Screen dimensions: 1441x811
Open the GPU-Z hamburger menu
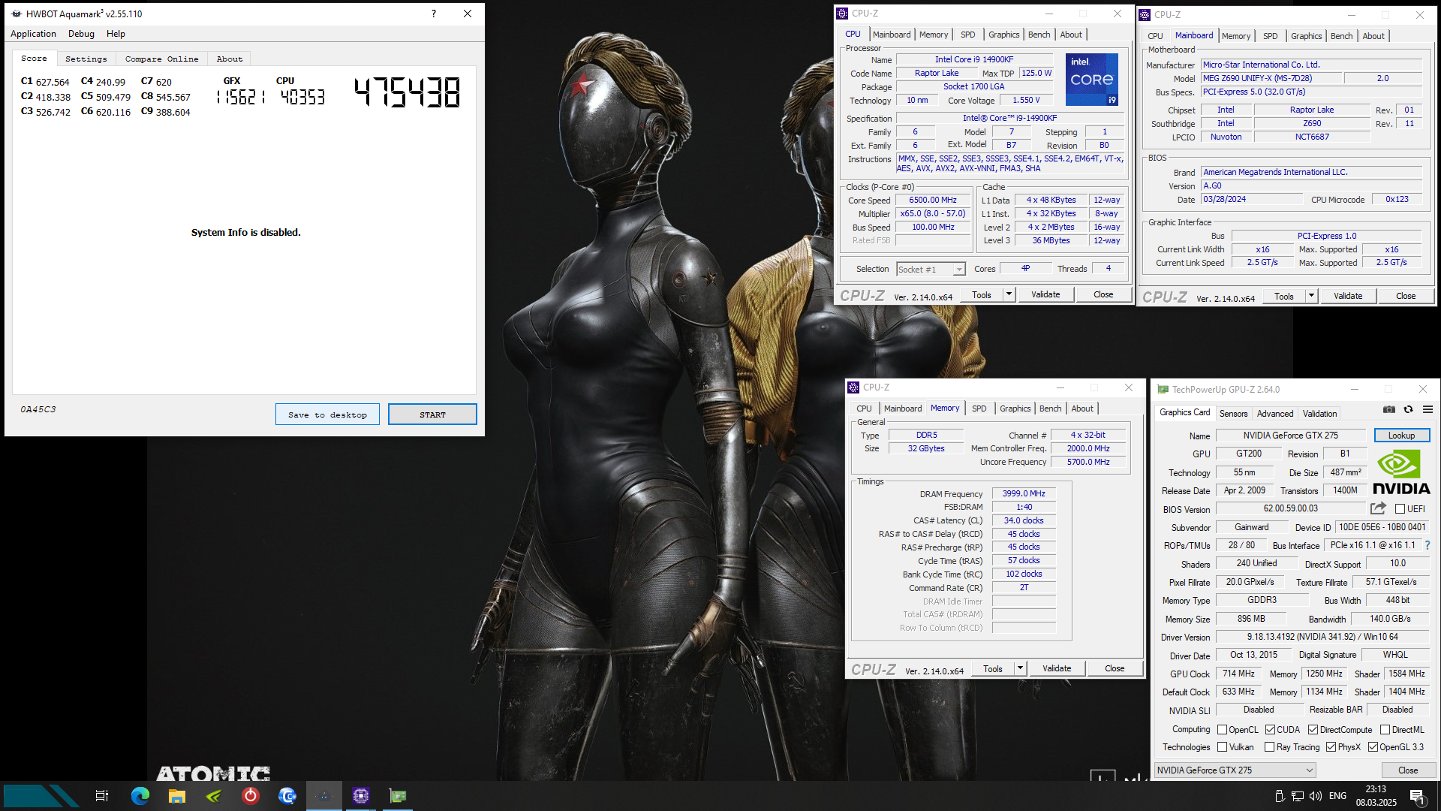pos(1427,409)
